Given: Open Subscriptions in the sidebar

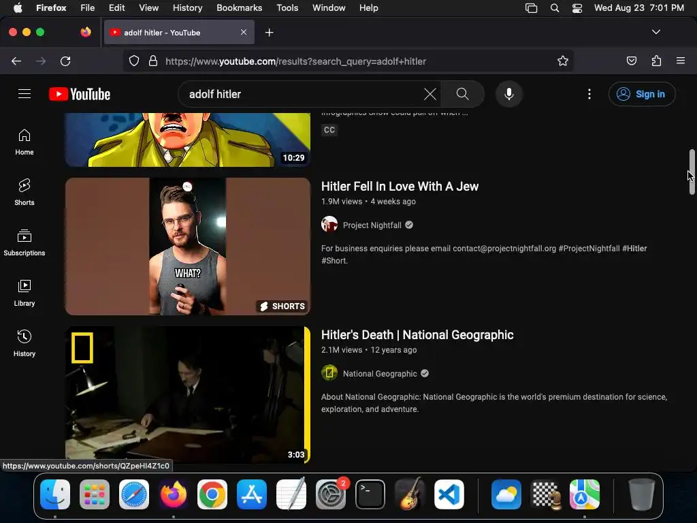Looking at the screenshot, I should pos(25,242).
